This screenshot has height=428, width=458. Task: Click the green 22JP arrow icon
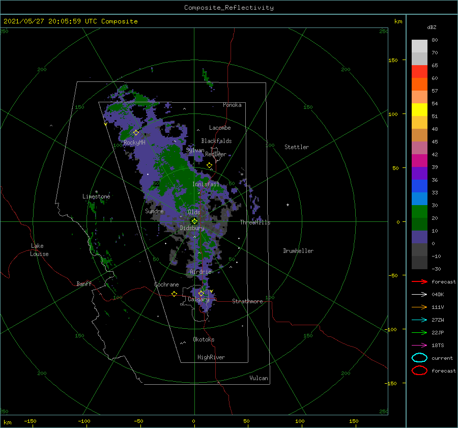[419, 332]
